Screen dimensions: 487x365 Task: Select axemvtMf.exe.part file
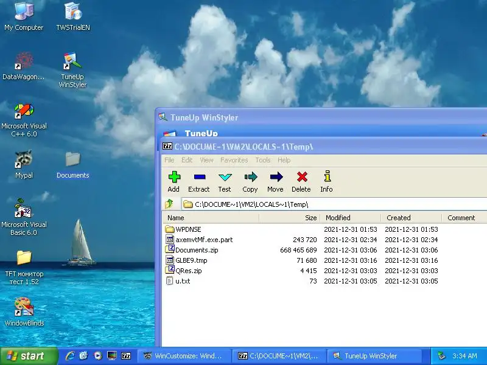pos(324,240)
